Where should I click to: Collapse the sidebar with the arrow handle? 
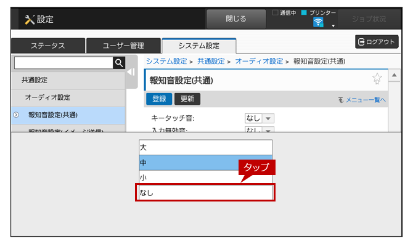click(131, 72)
